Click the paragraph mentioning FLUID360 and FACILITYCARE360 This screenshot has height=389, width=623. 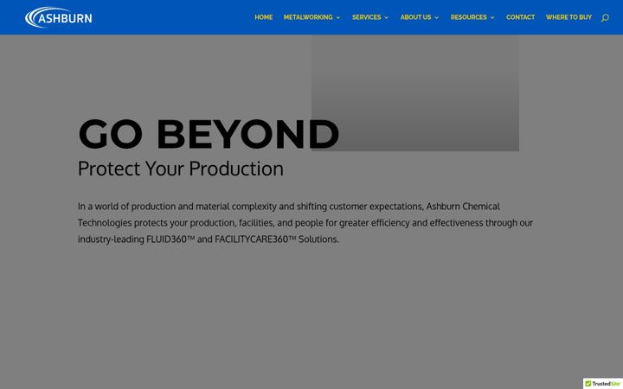point(305,223)
